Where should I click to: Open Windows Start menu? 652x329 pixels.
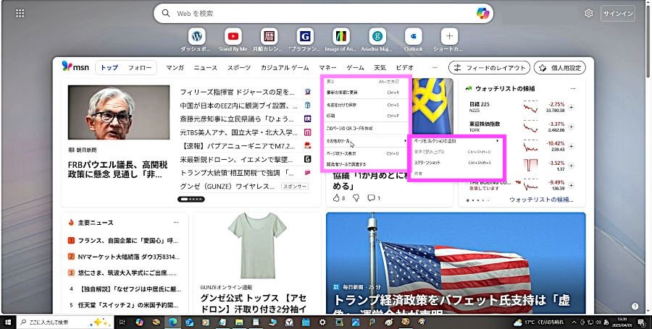pos(8,322)
